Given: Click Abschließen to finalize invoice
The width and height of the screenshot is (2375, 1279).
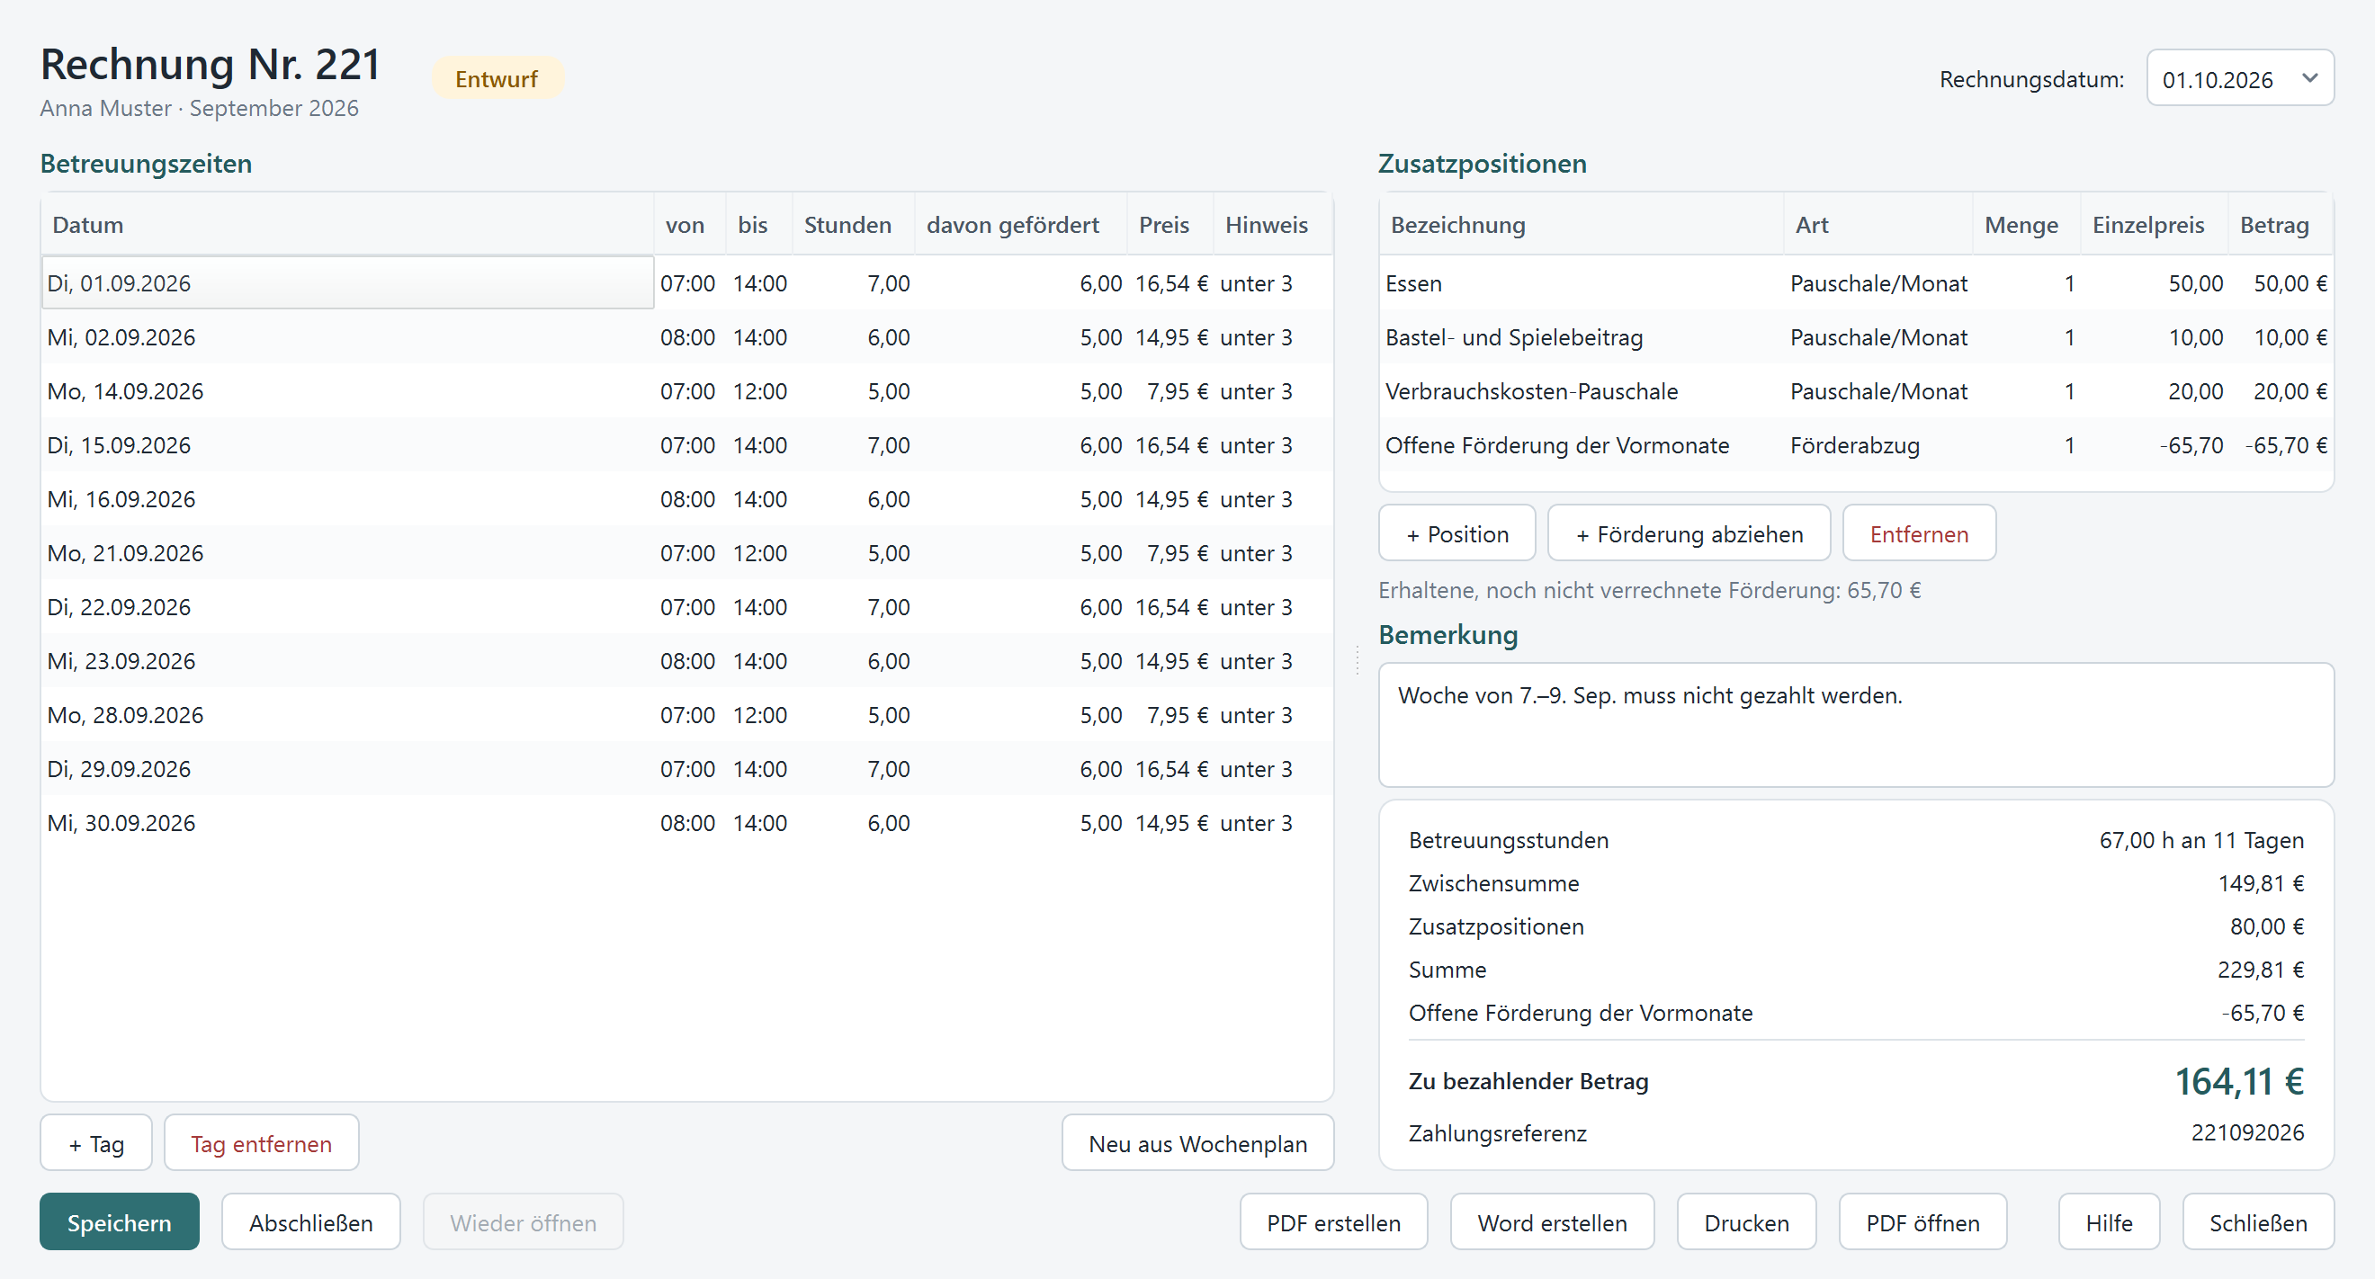Looking at the screenshot, I should pos(310,1221).
